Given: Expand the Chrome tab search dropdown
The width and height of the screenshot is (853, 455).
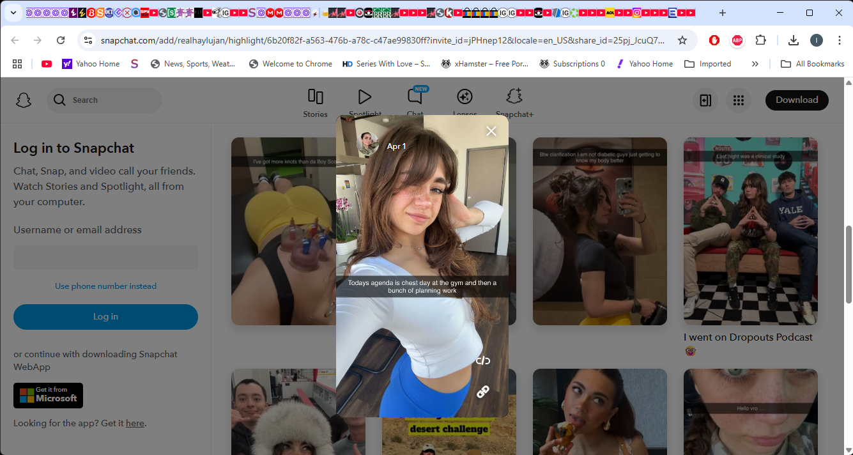Looking at the screenshot, I should click(x=13, y=13).
